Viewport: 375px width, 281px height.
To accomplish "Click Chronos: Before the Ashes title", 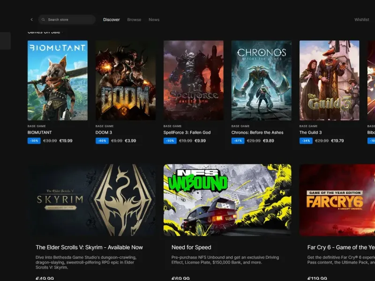I will tap(257, 133).
